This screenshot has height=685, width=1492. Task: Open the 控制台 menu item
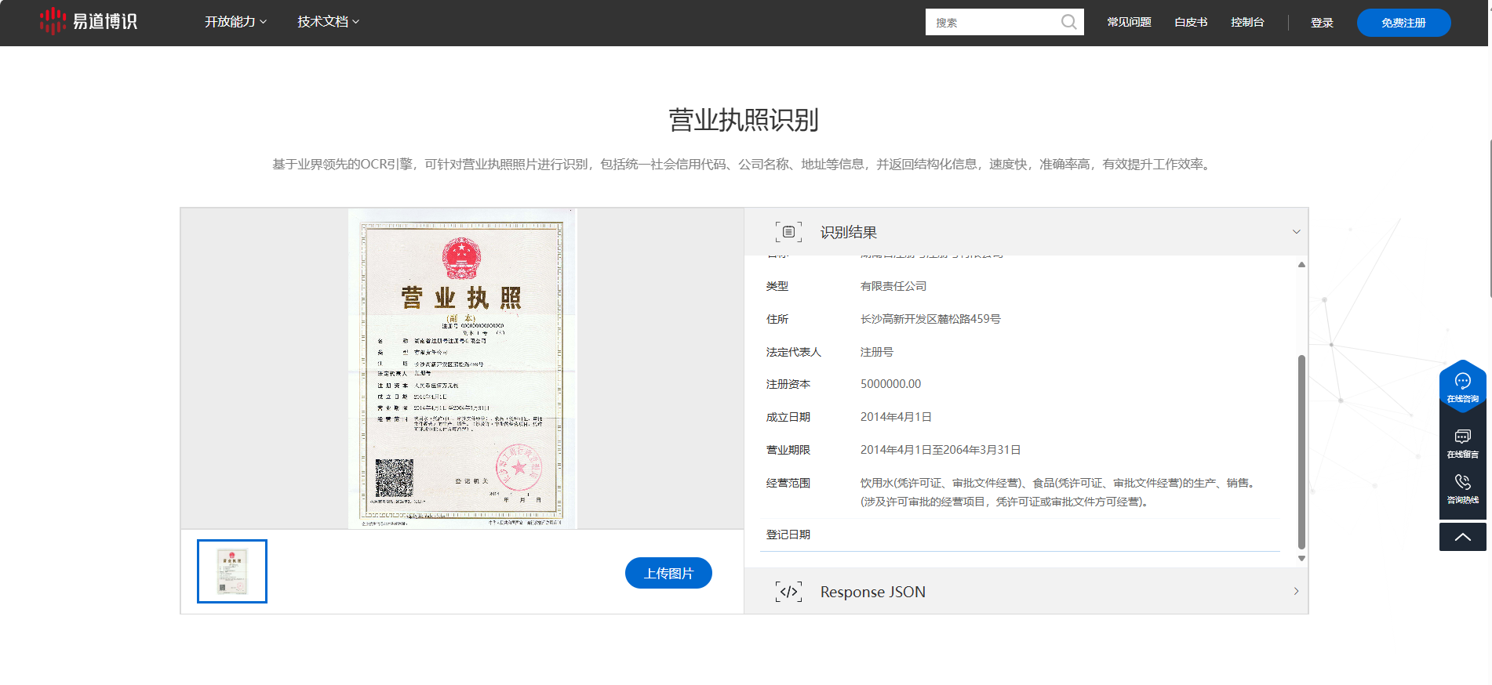(x=1247, y=22)
